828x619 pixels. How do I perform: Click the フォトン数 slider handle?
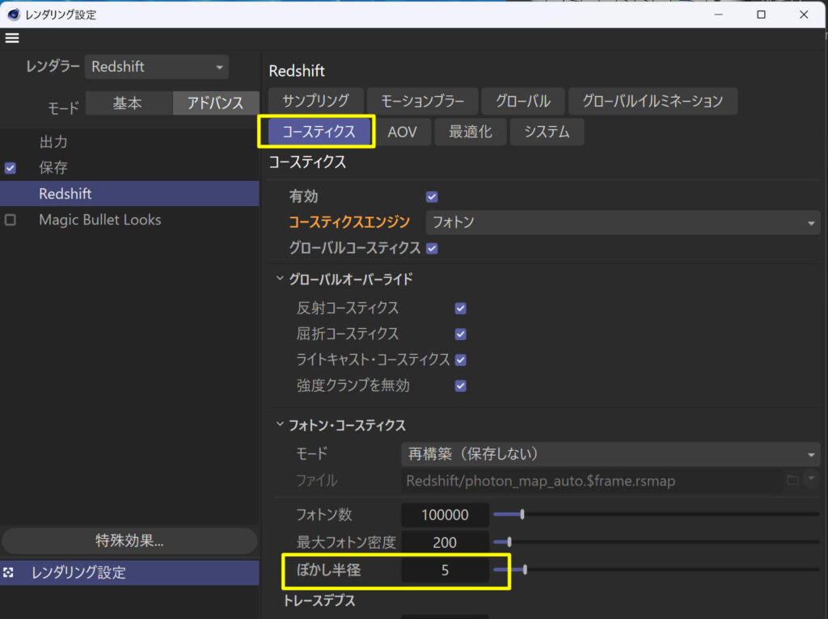click(522, 514)
